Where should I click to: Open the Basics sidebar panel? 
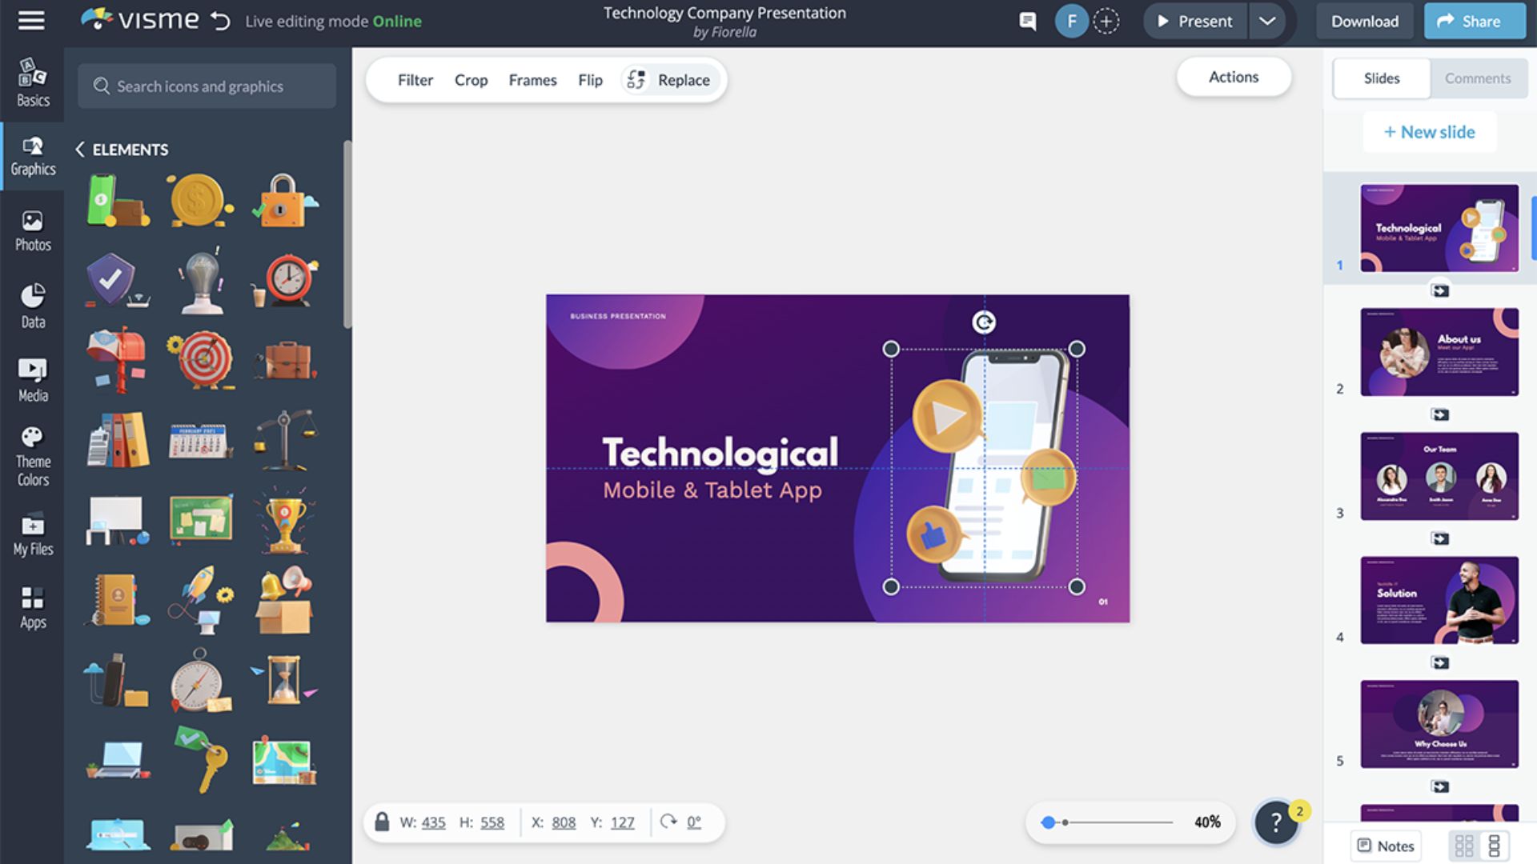[32, 83]
